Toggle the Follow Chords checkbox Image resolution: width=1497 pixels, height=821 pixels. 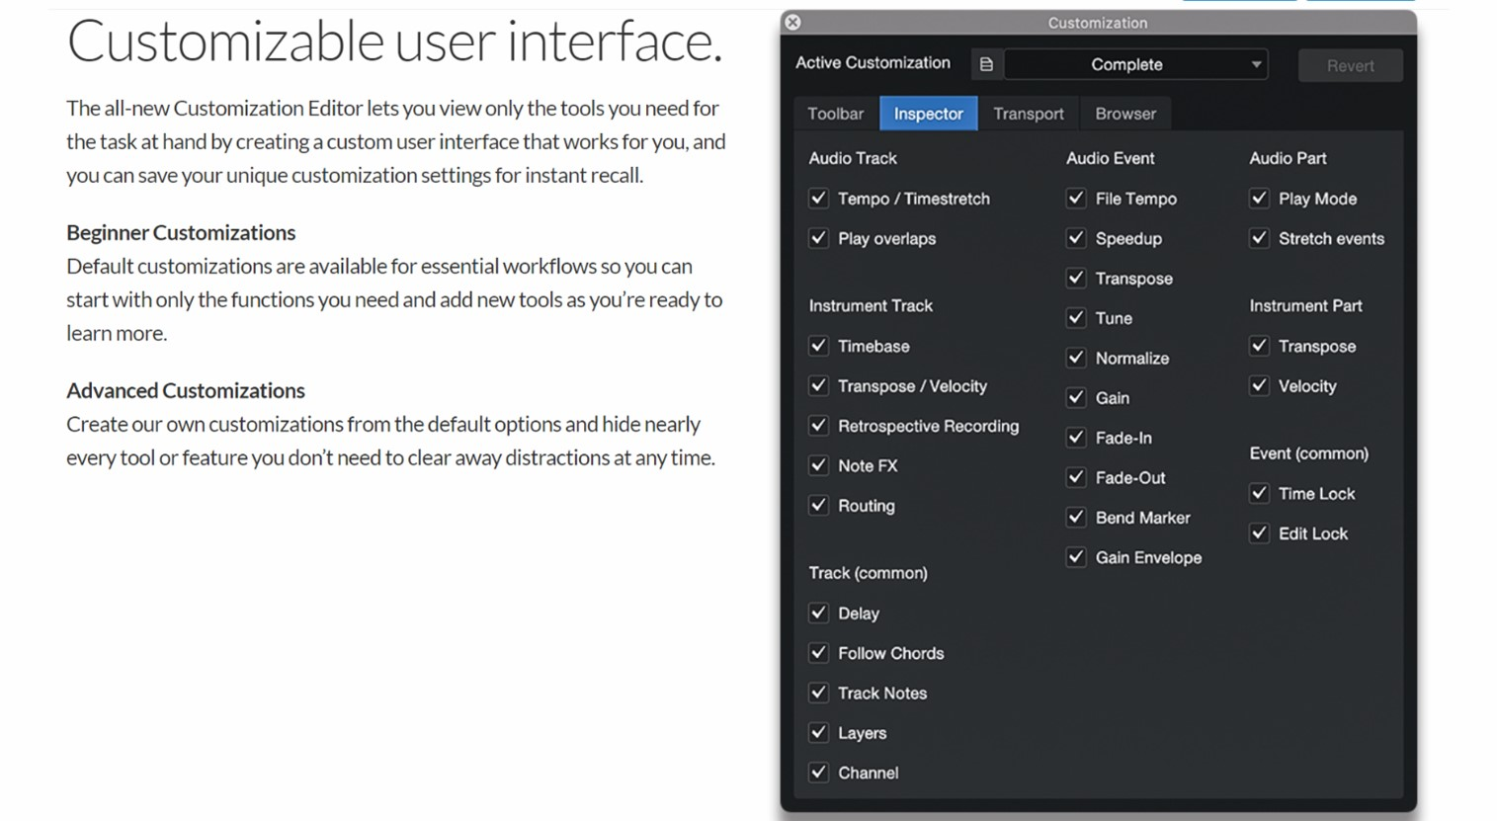(x=818, y=651)
